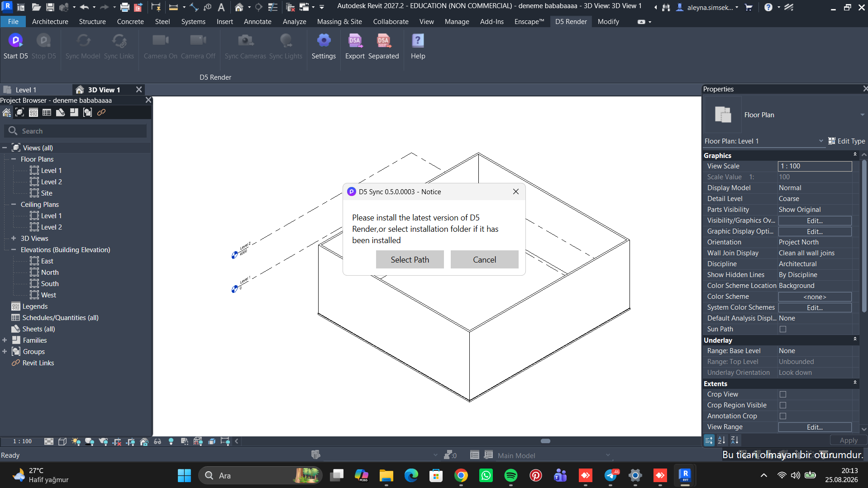Viewport: 868px width, 488px height.
Task: Click the Text tool icon in quick access toolbar
Action: point(221,7)
